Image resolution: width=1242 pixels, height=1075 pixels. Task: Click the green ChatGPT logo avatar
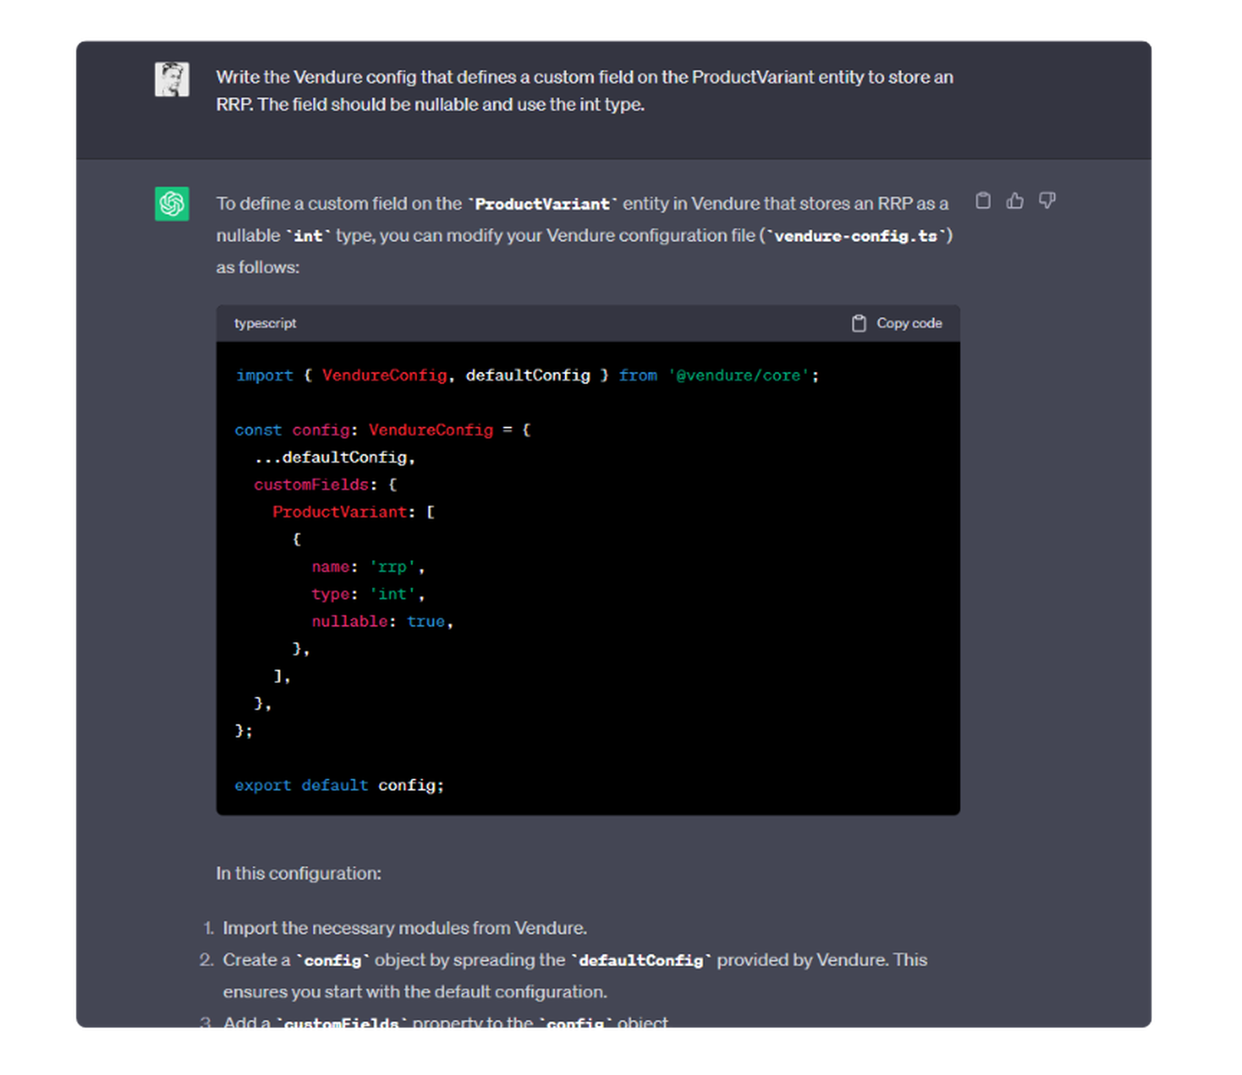(x=171, y=202)
